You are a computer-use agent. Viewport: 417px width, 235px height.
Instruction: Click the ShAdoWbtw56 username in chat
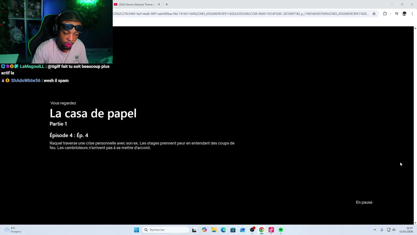26,80
